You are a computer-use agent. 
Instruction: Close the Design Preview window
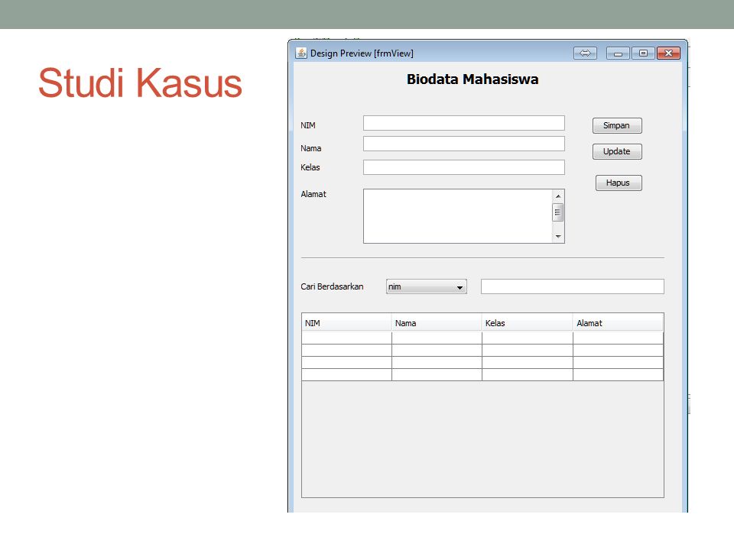(668, 53)
